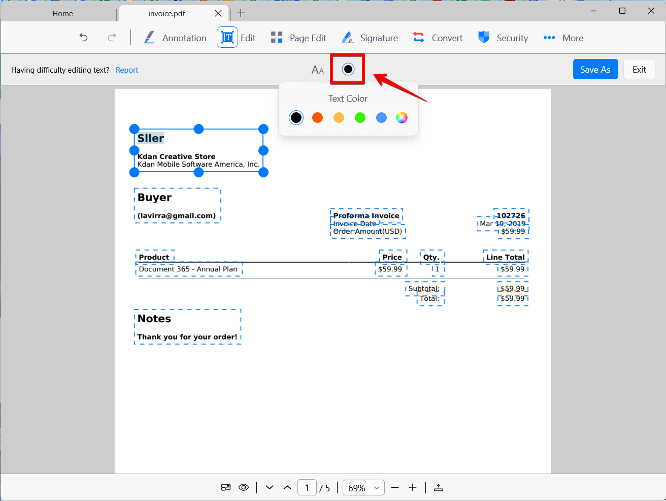The height and width of the screenshot is (501, 666).
Task: Click the font size 'AA' icon
Action: [x=318, y=70]
